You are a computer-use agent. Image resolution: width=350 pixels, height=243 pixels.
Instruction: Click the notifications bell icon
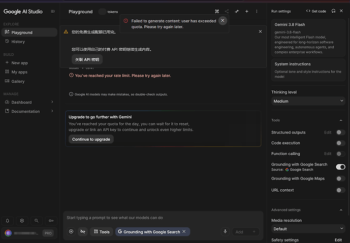click(8, 221)
